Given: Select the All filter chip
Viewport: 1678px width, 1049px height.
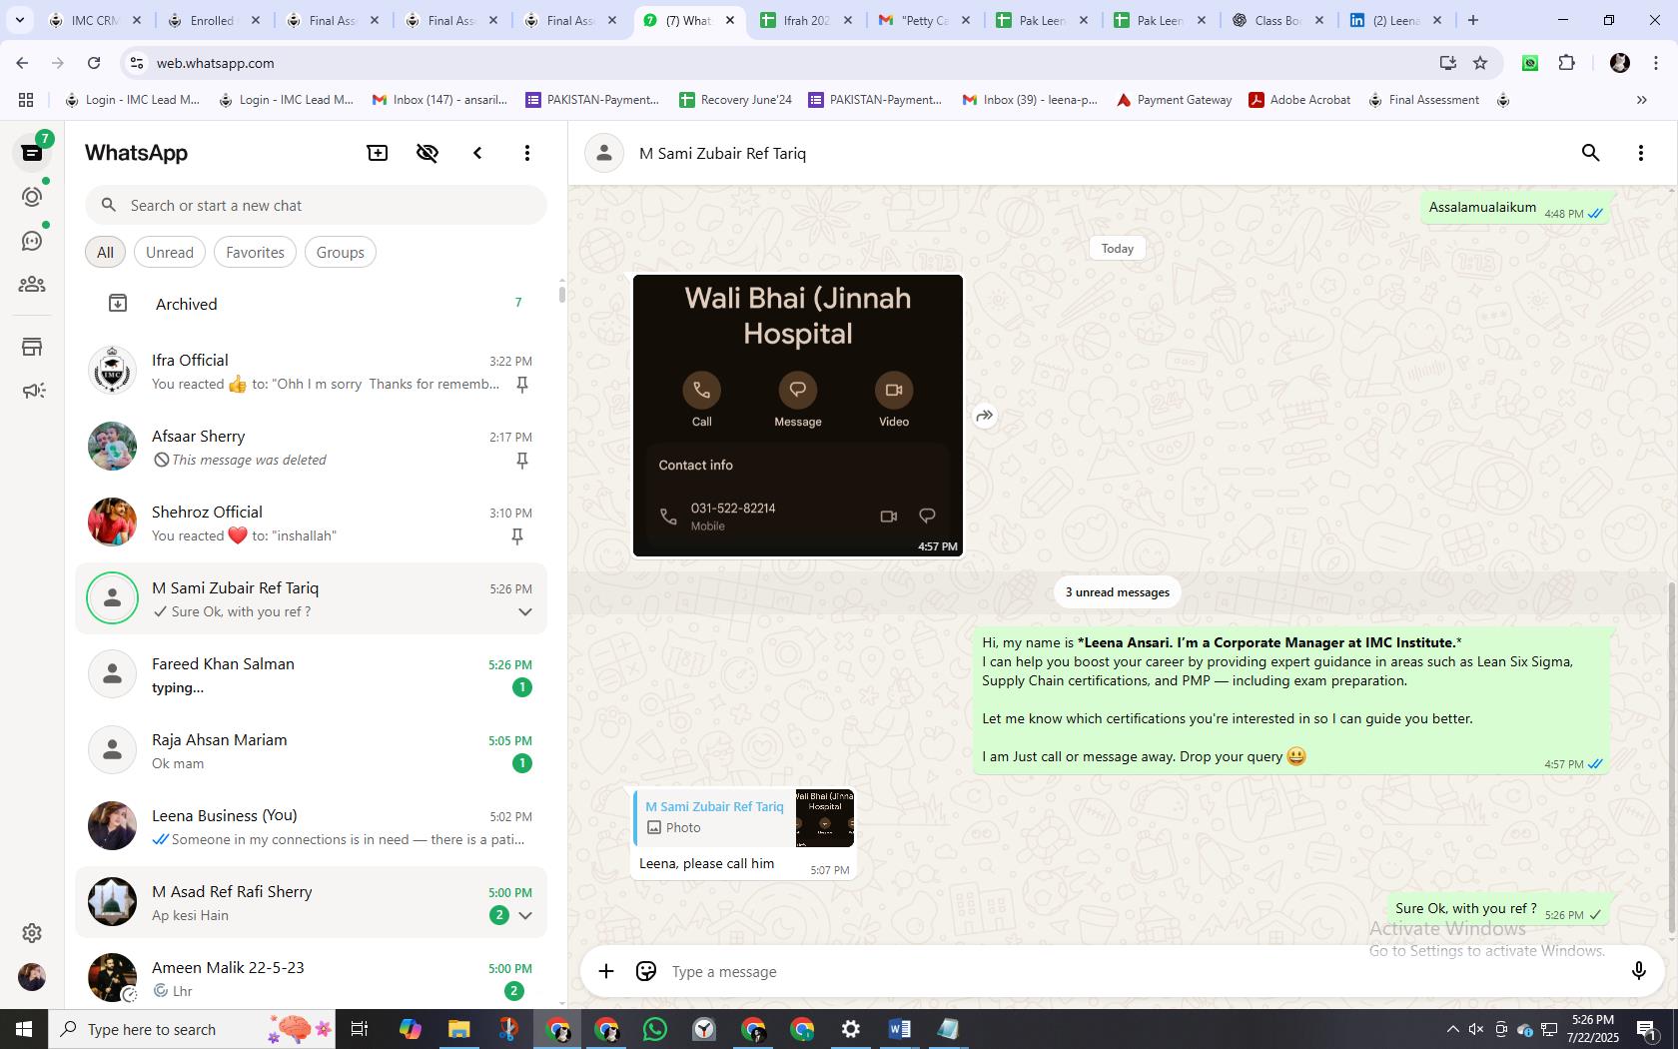Looking at the screenshot, I should coord(105,252).
